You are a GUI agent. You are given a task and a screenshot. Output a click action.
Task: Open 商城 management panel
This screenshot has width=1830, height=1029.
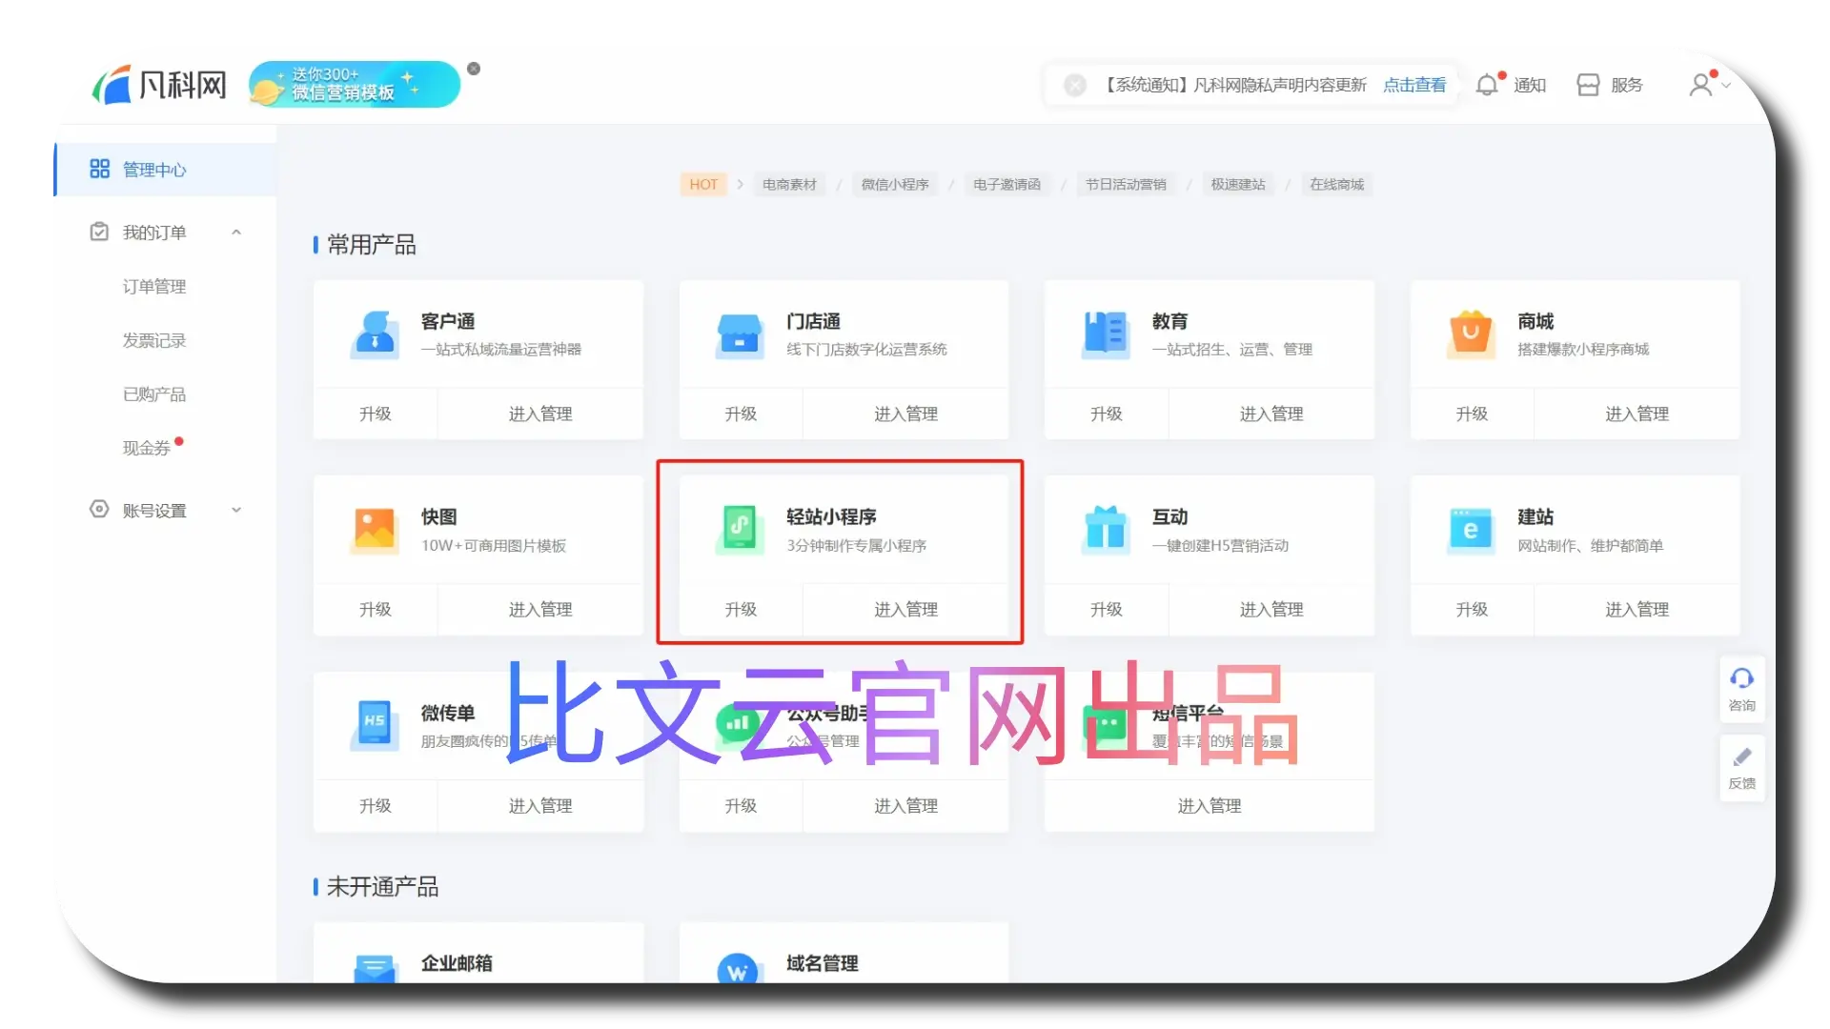click(1637, 413)
